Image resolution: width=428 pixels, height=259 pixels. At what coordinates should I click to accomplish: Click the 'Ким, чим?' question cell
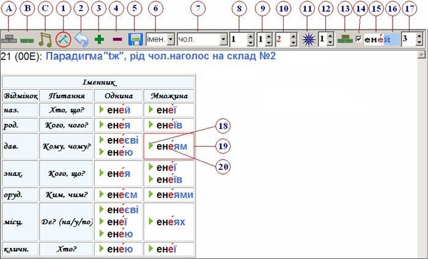(x=67, y=195)
